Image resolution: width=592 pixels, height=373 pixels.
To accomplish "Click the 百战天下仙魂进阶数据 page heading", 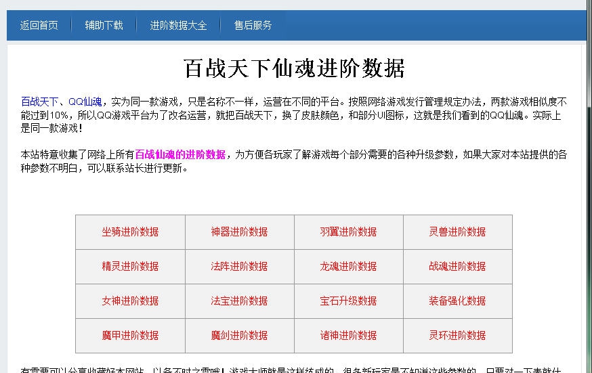I will 294,68.
